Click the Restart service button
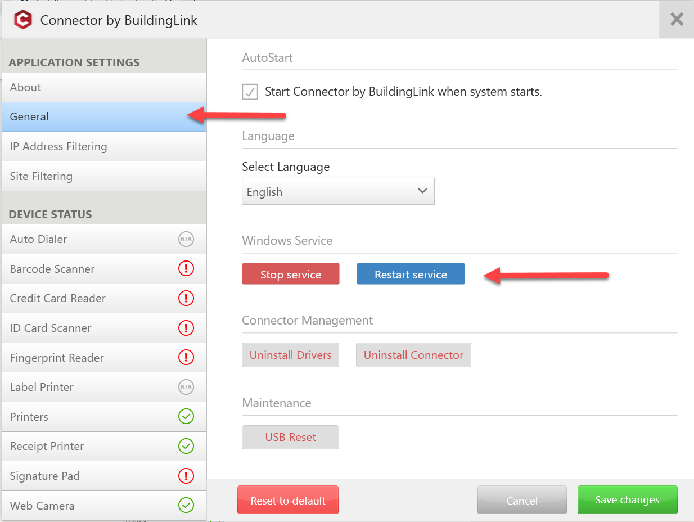 pos(411,274)
